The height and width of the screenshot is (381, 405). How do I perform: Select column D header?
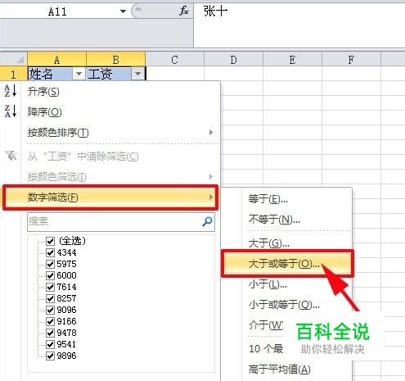pyautogui.click(x=233, y=59)
